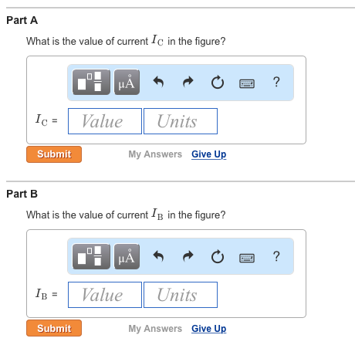355x345 pixels.
Task: Undo last entry in Part A
Action: coord(158,82)
